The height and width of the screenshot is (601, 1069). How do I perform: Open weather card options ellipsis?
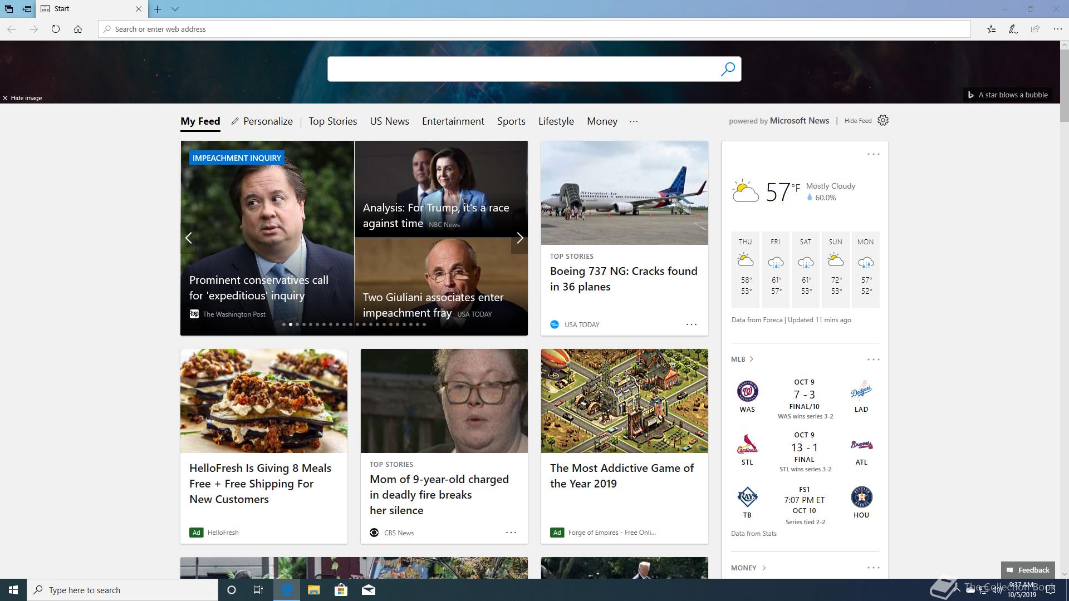pos(874,154)
